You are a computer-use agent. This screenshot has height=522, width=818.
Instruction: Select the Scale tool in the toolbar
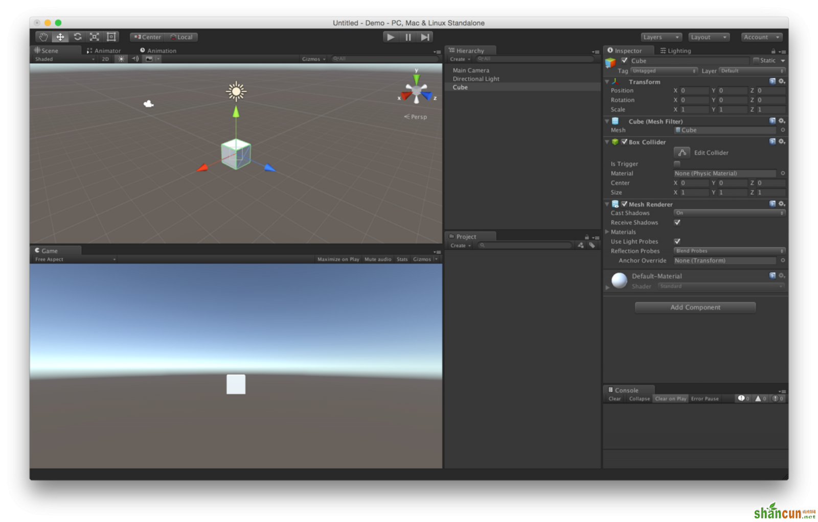pos(94,37)
